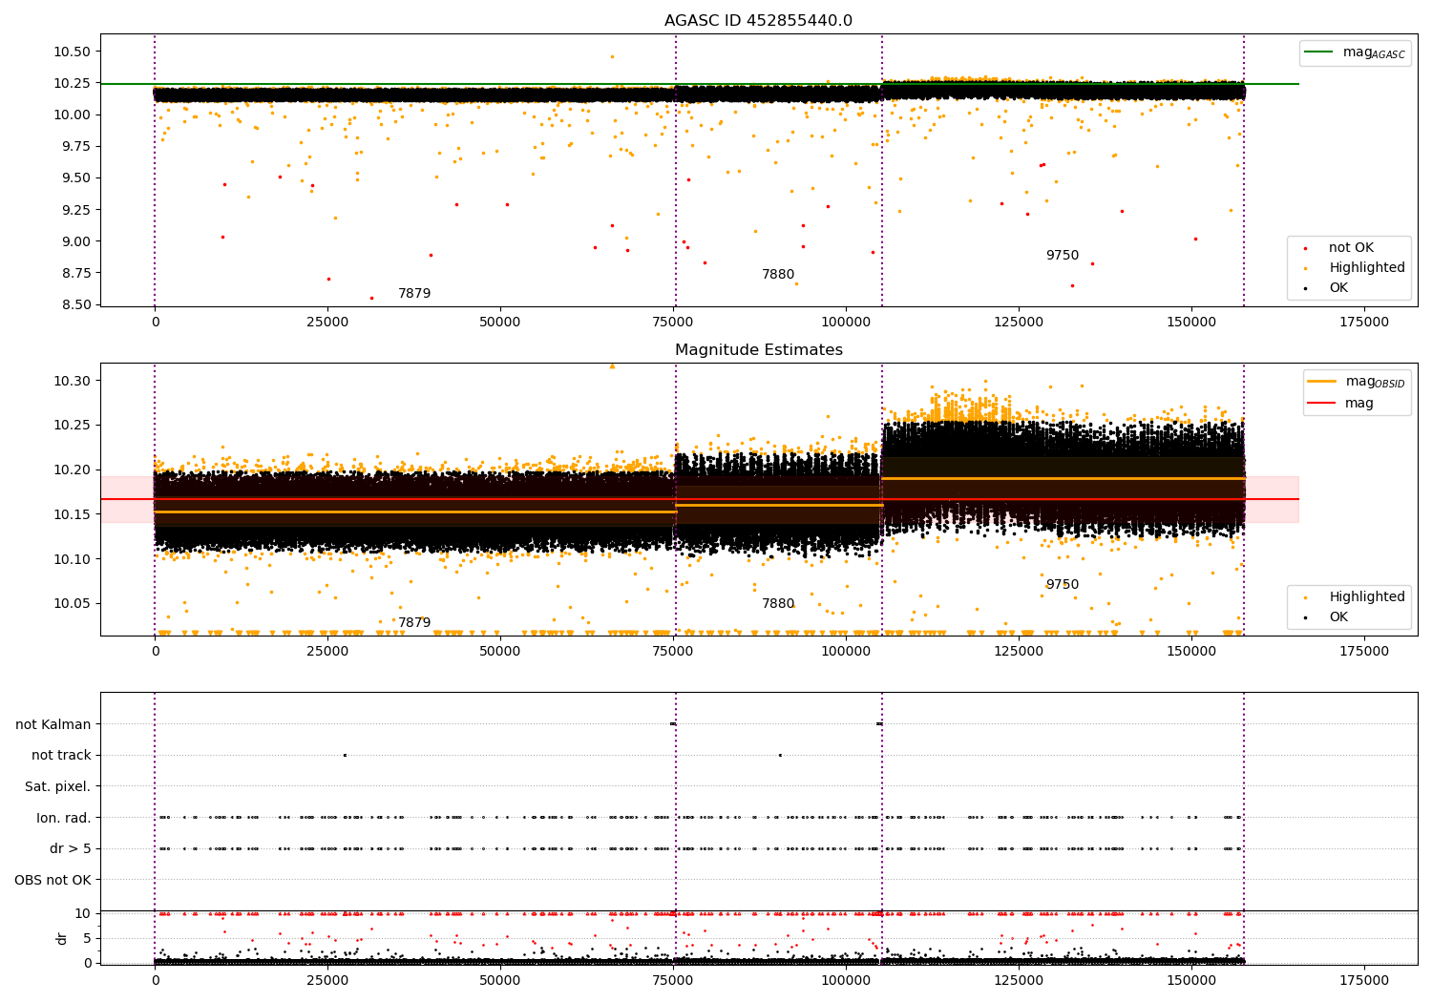
Task: Click the green line sample in mag AGASC legend
Action: pyautogui.click(x=1319, y=52)
